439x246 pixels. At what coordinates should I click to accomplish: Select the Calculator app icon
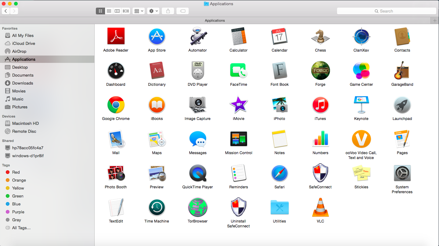coord(238,36)
